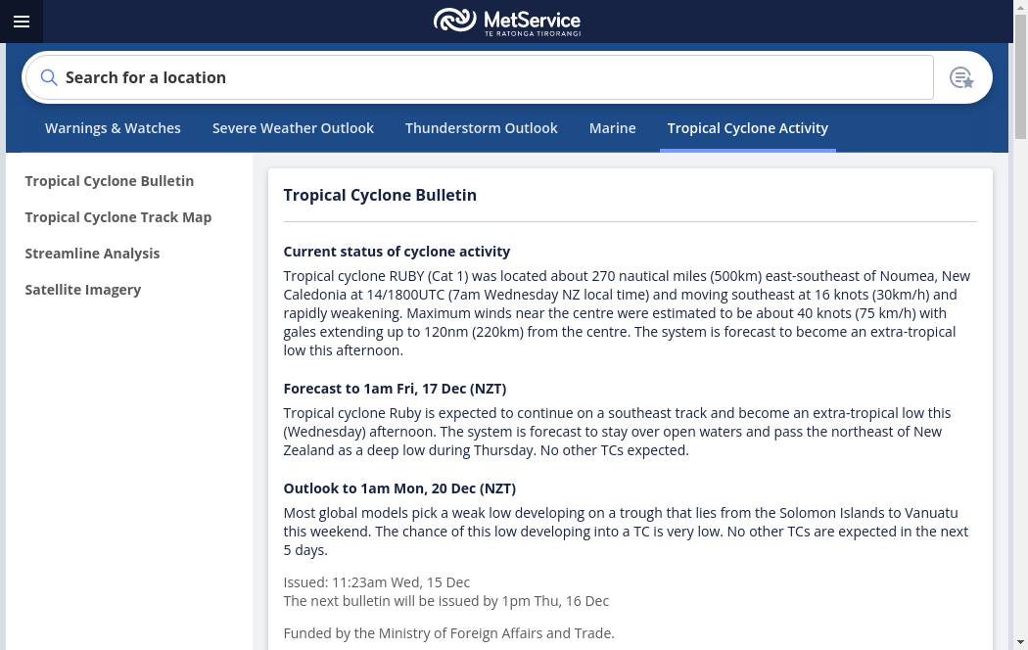Click the Forecast to 1am Fri heading

(395, 389)
